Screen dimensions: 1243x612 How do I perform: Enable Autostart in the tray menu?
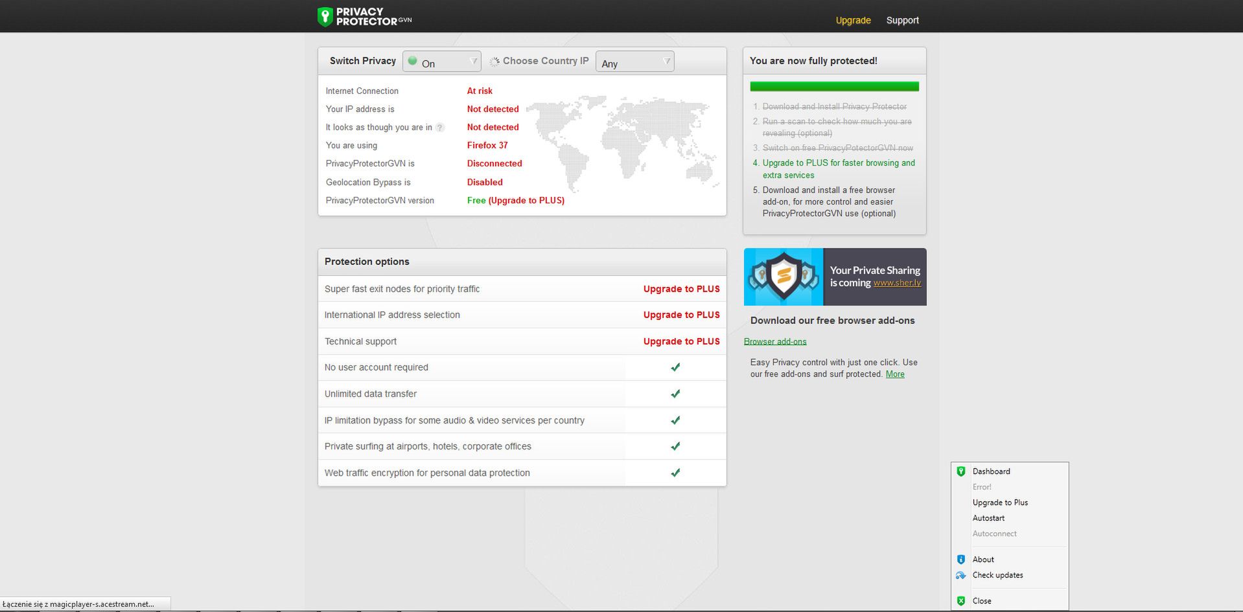coord(988,518)
